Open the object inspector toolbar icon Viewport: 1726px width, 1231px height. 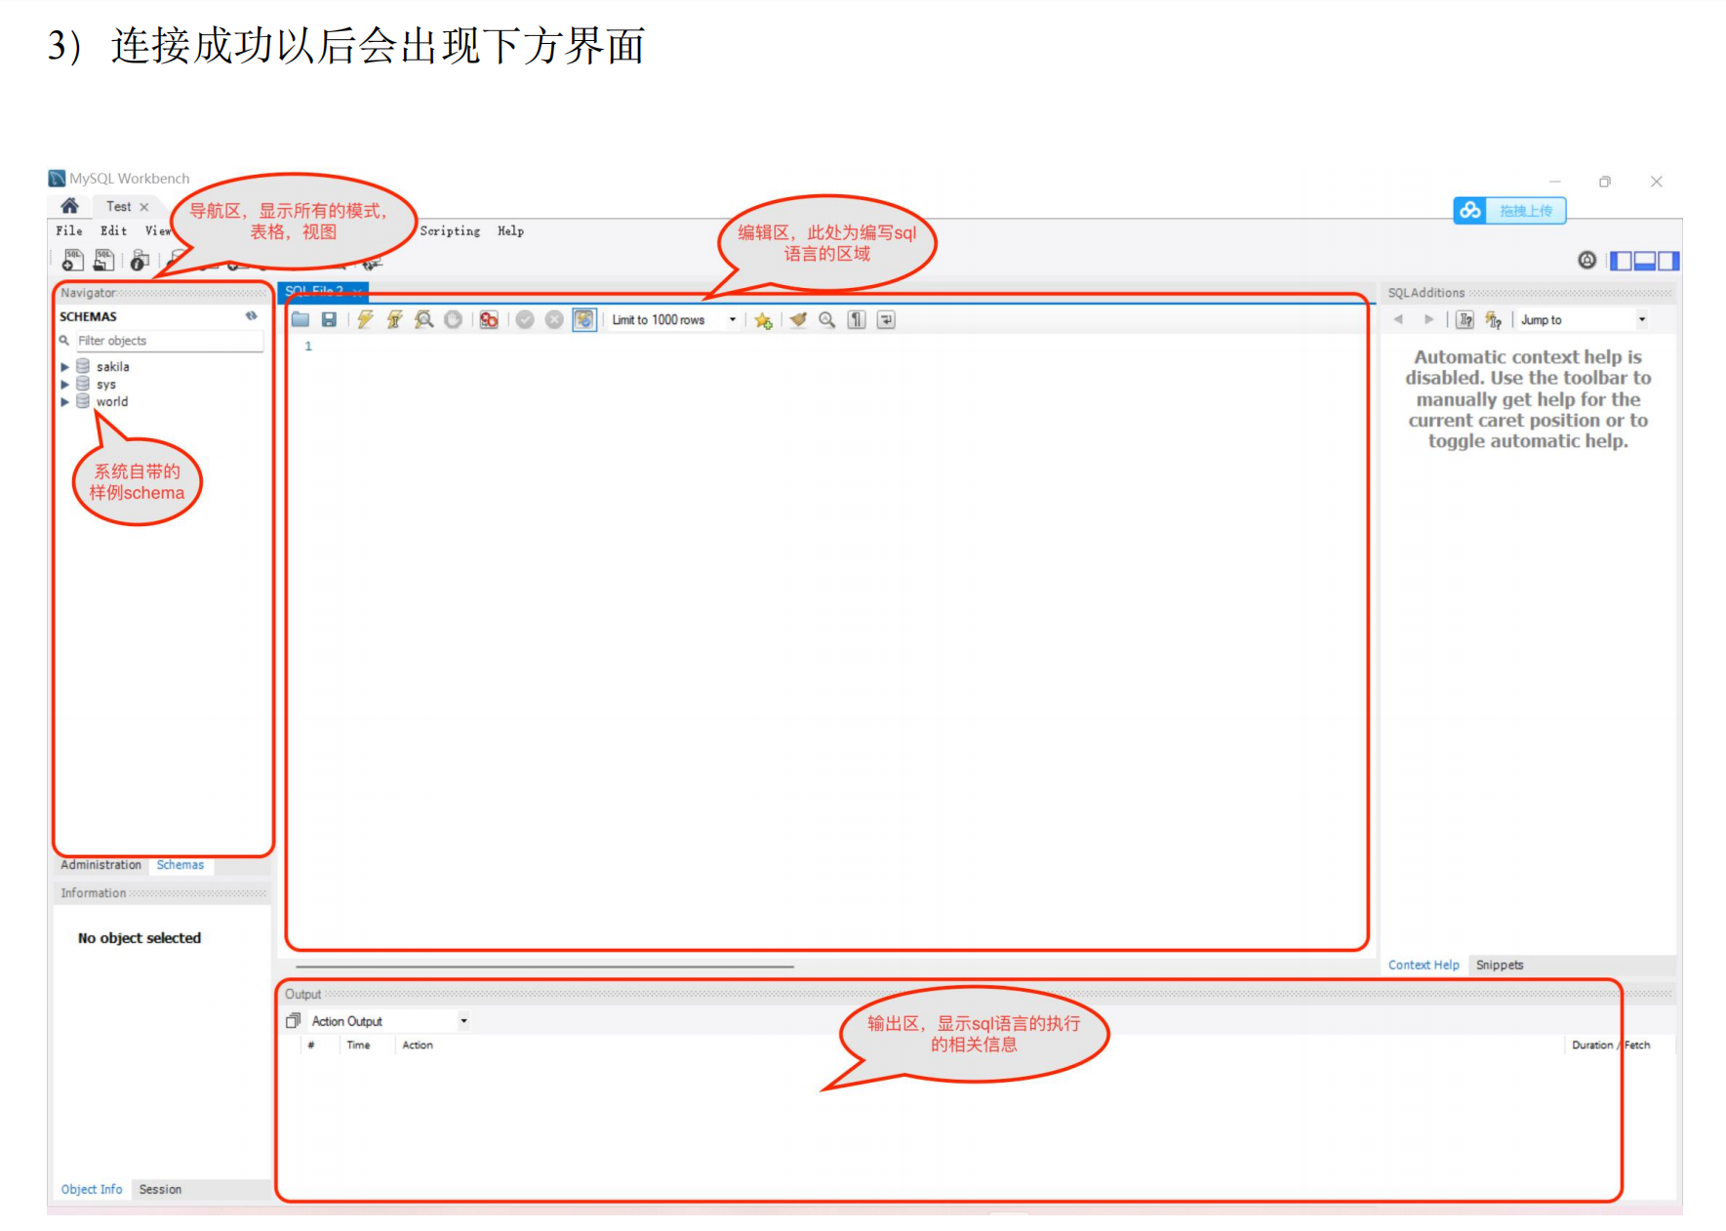coord(140,260)
